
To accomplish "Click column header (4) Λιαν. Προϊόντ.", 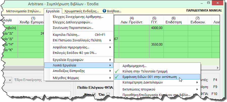I will click(134, 20).
